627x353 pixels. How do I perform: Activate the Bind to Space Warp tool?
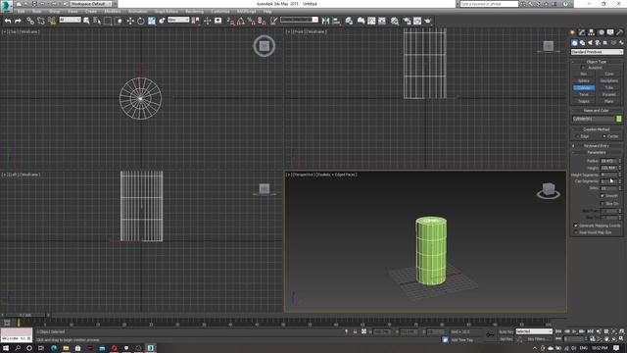52,21
